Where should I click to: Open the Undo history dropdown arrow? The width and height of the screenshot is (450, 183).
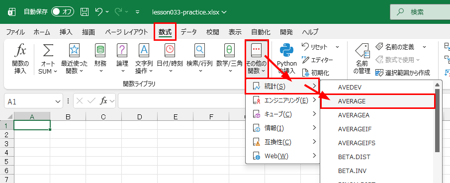coord(107,12)
